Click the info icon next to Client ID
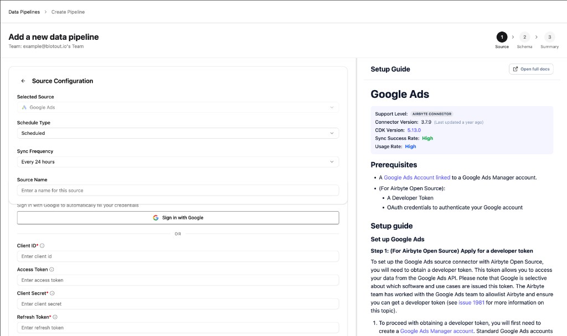Image resolution: width=567 pixels, height=336 pixels. [42, 246]
